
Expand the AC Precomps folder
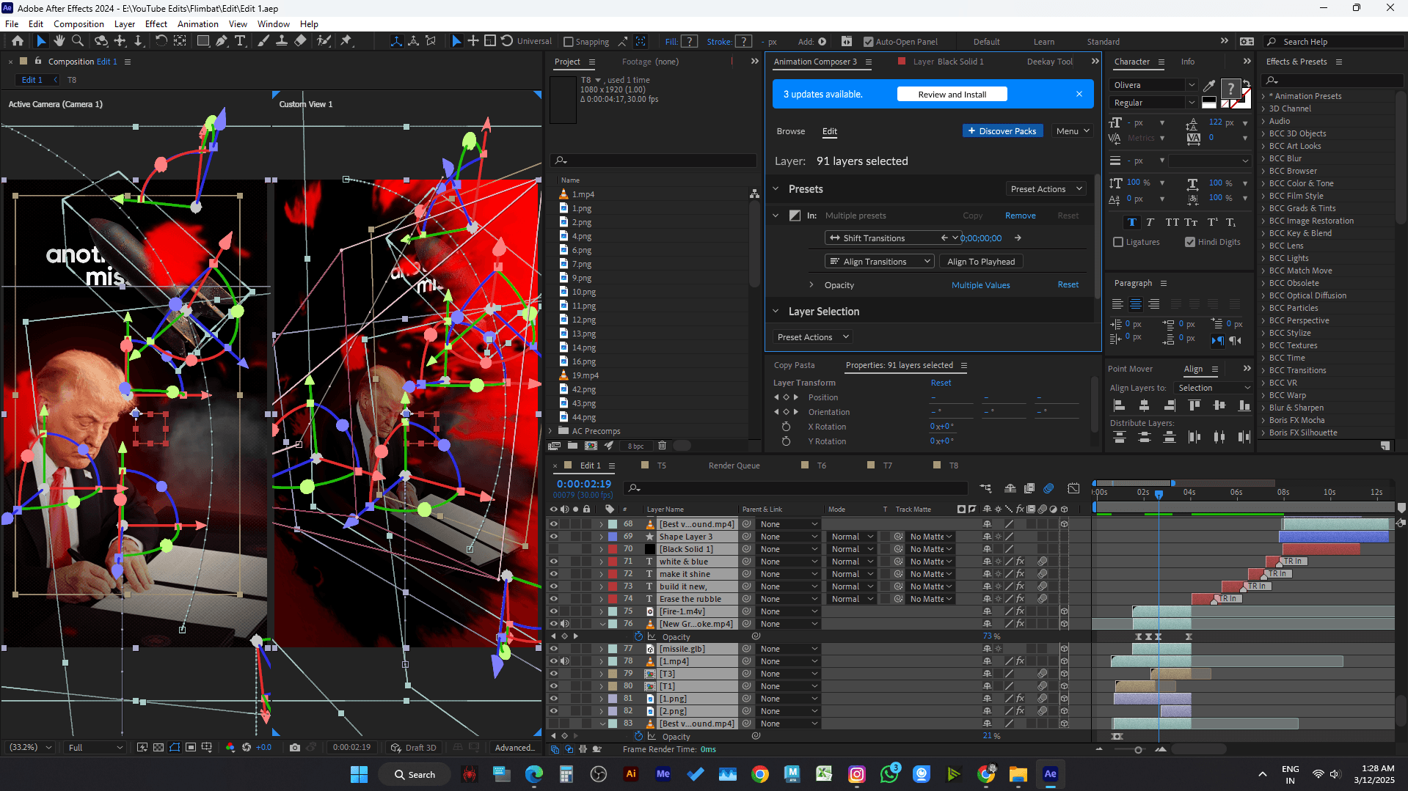[551, 431]
